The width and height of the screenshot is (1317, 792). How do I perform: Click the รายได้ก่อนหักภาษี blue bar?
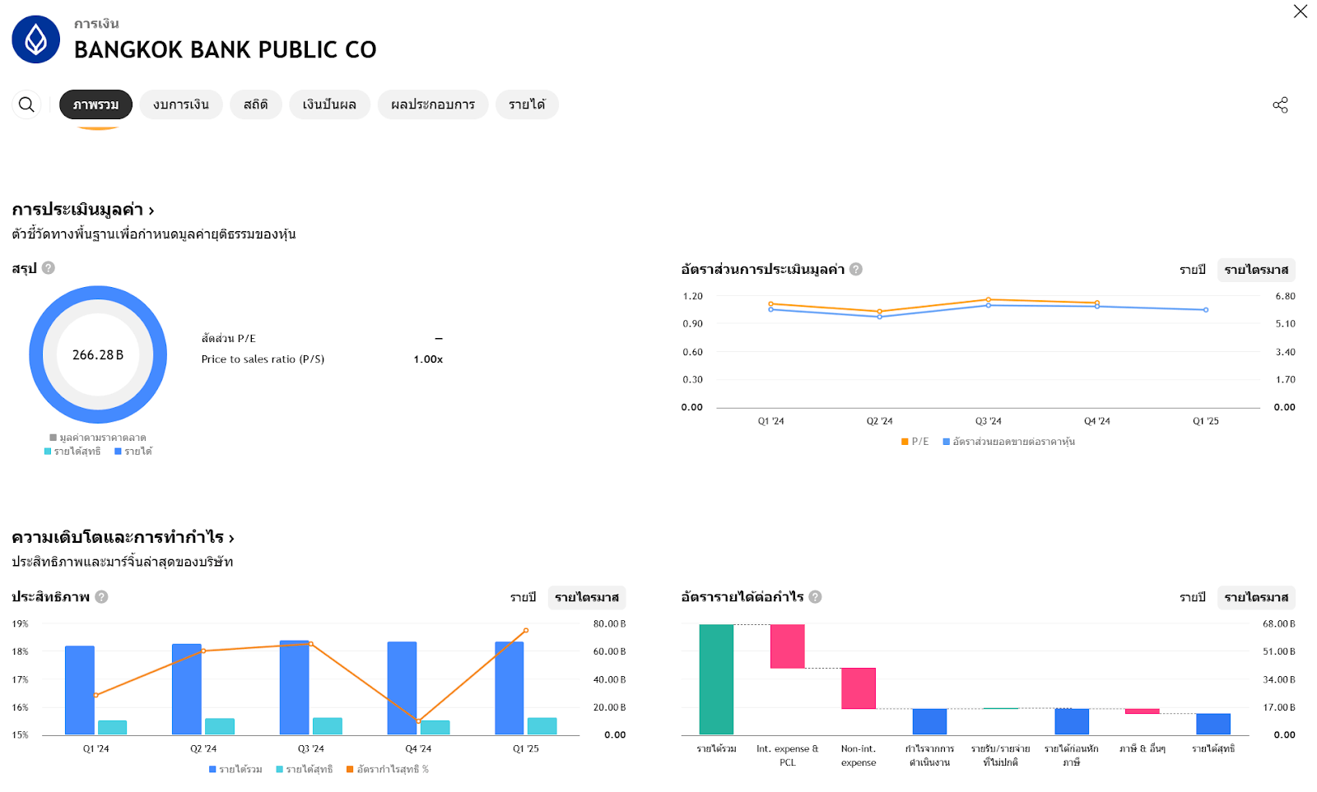(x=1072, y=721)
